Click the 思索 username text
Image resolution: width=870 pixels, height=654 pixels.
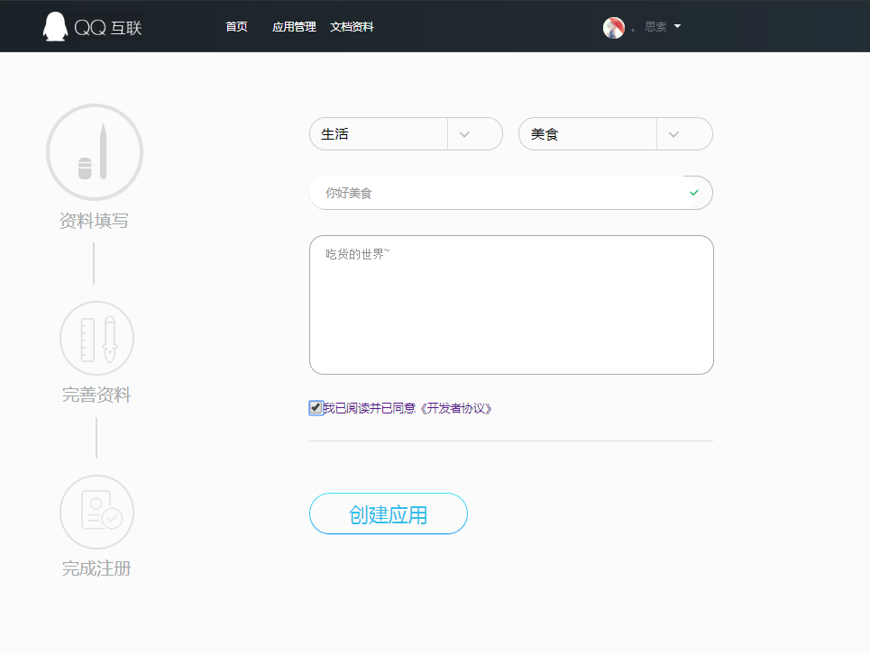pyautogui.click(x=655, y=27)
